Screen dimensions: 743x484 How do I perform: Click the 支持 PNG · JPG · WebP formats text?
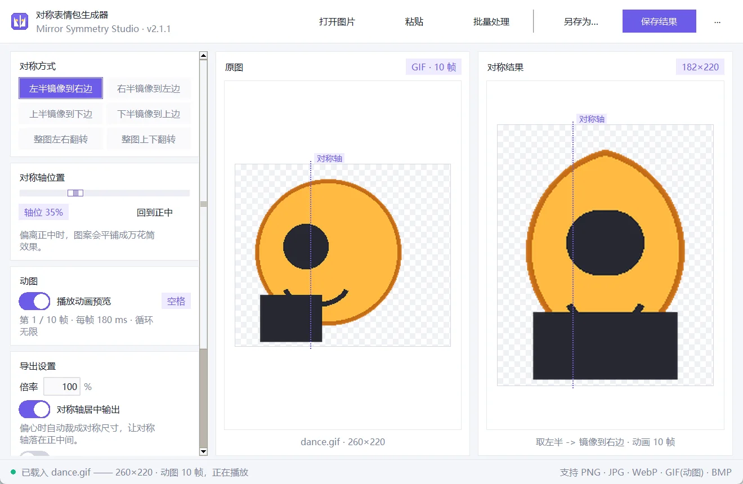pyautogui.click(x=646, y=472)
